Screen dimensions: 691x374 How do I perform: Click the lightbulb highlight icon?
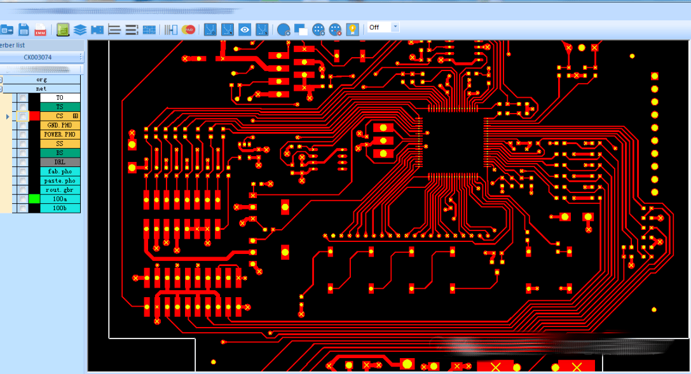[352, 29]
